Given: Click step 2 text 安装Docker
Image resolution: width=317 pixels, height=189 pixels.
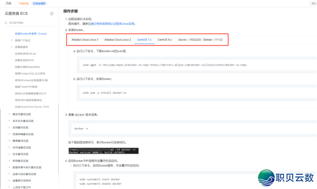Looking at the screenshot, I should click(x=77, y=30).
